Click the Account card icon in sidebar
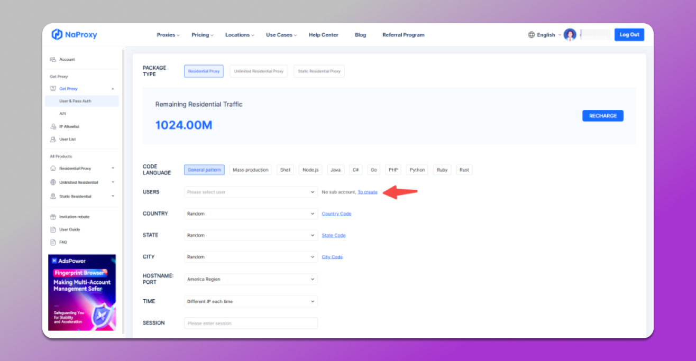Screen dimensions: 696x361 [53, 60]
